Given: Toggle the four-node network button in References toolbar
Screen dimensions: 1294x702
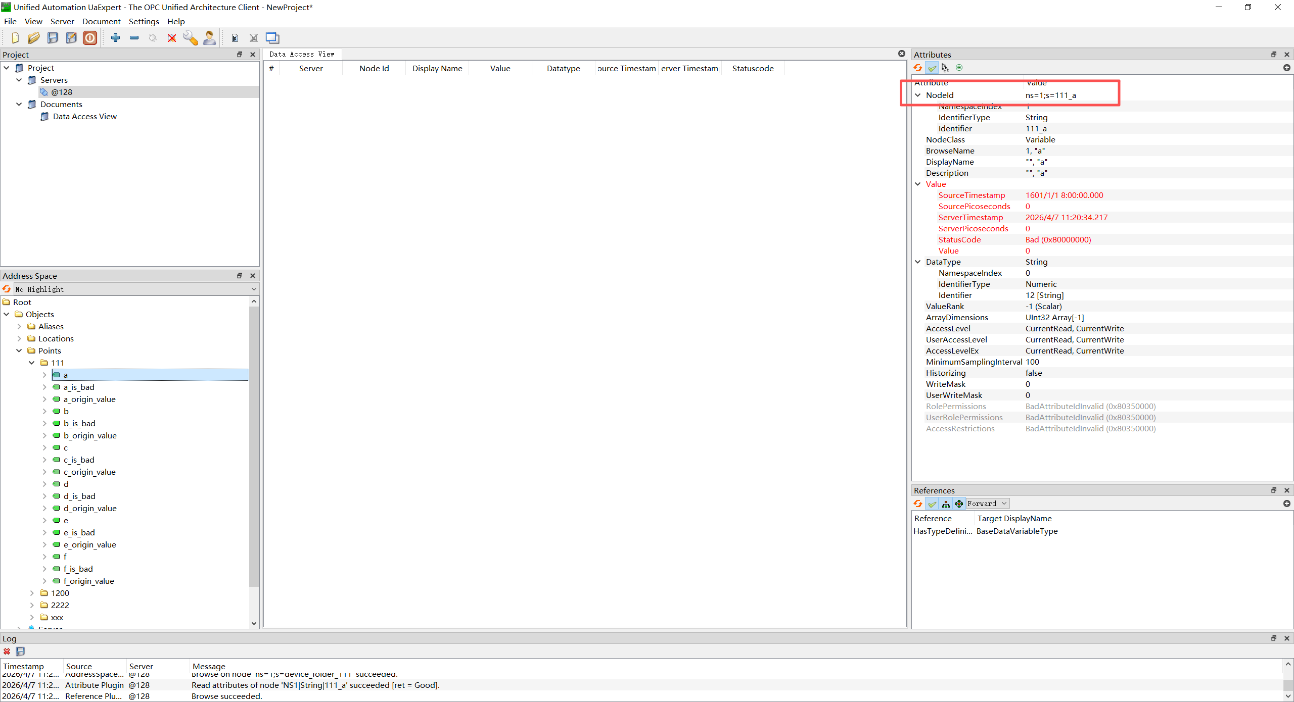Looking at the screenshot, I should click(x=959, y=504).
